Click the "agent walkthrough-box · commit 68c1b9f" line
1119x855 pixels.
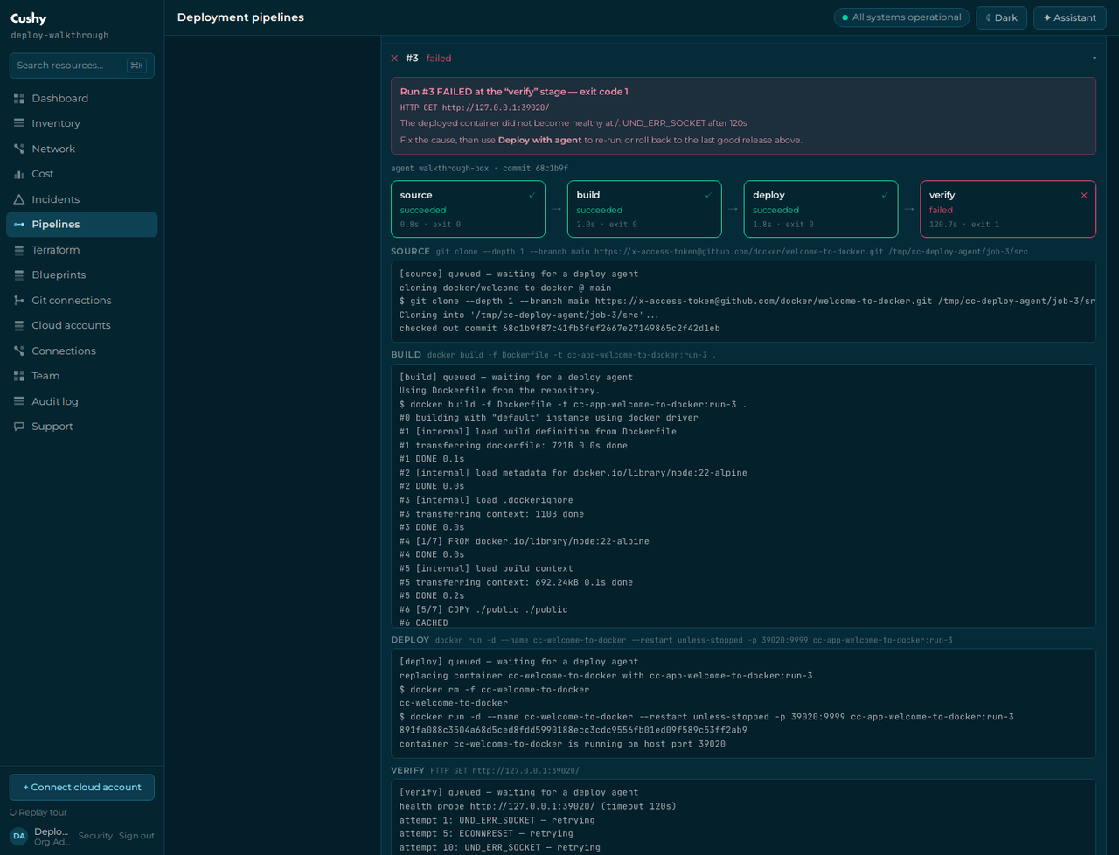479,169
